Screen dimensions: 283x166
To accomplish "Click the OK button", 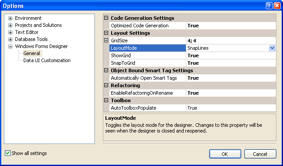I will tap(225, 154).
